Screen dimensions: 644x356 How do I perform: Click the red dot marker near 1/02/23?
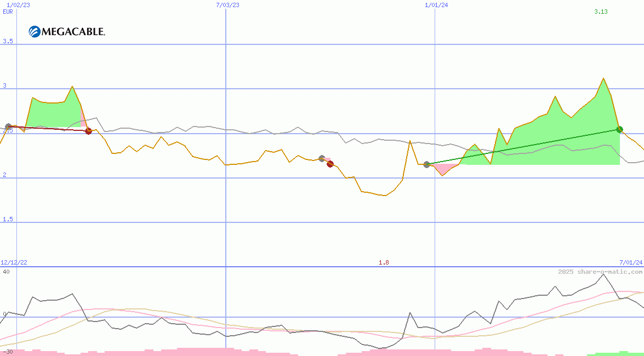click(88, 131)
